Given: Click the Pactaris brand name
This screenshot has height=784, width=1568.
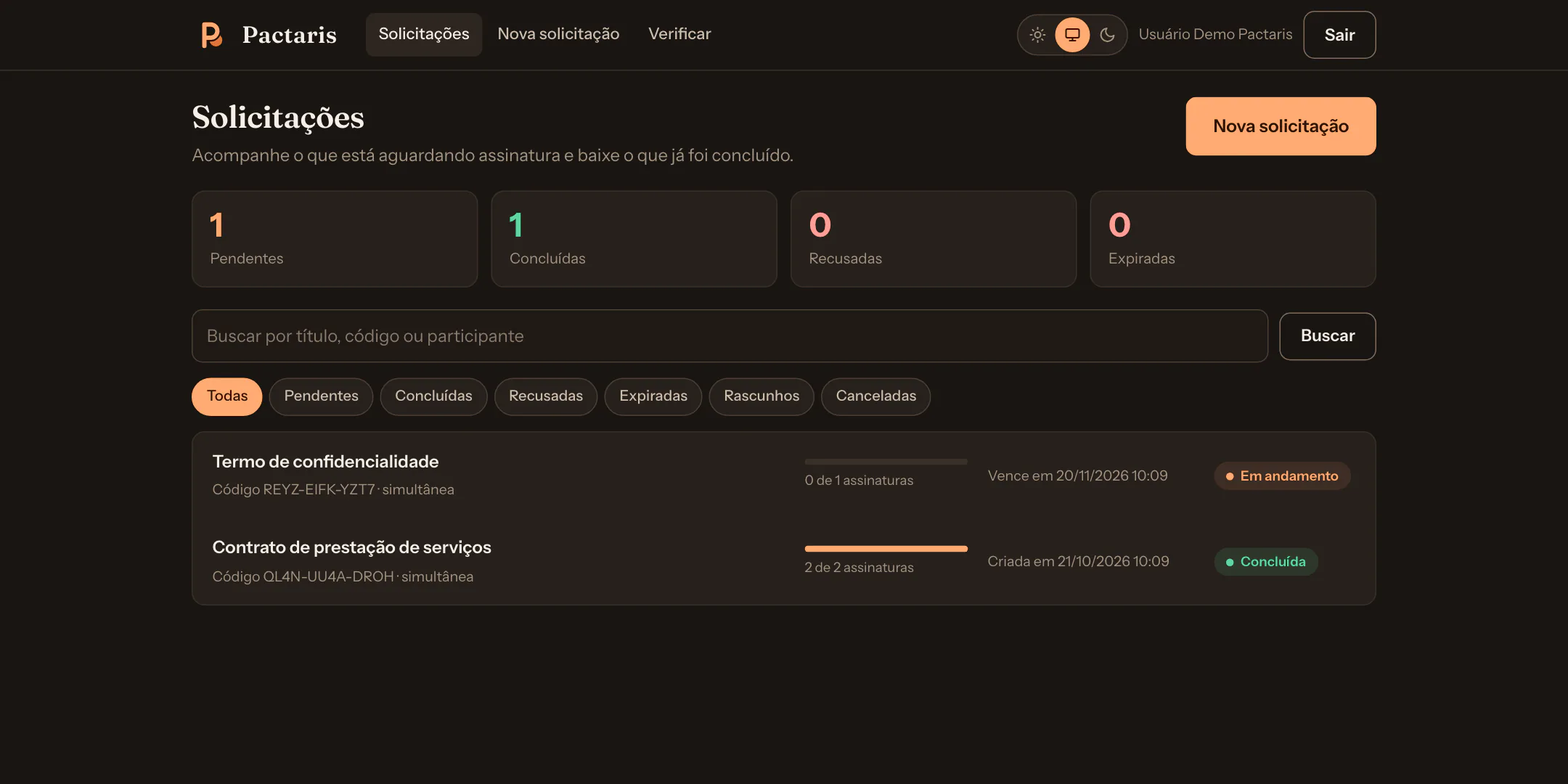Looking at the screenshot, I should click(x=290, y=35).
